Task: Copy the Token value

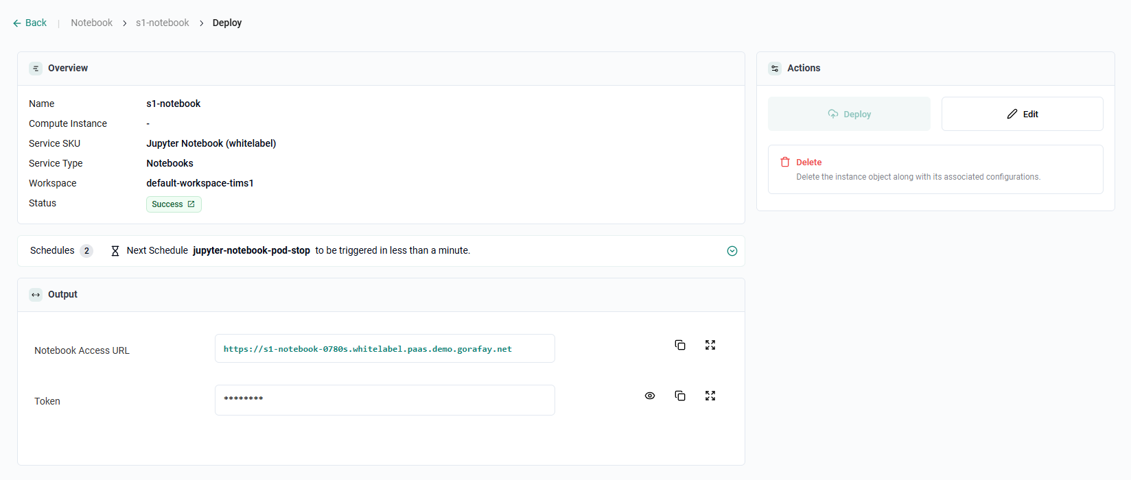Action: [679, 396]
